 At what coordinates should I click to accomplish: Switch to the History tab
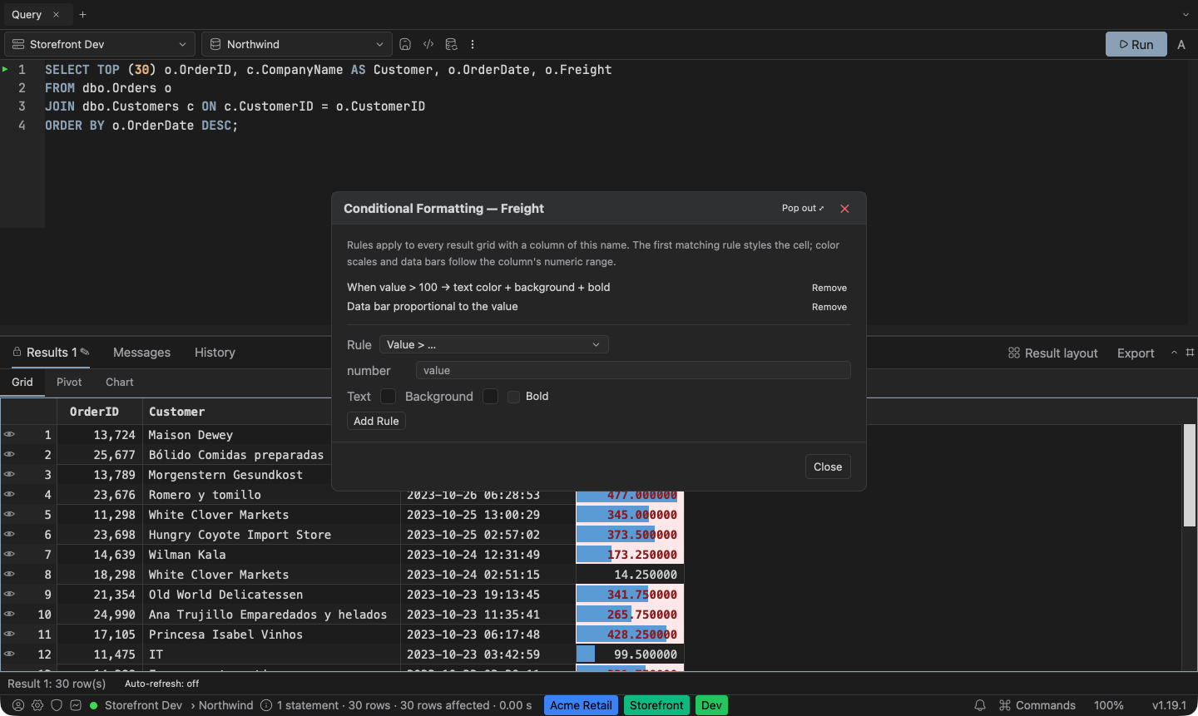click(215, 353)
